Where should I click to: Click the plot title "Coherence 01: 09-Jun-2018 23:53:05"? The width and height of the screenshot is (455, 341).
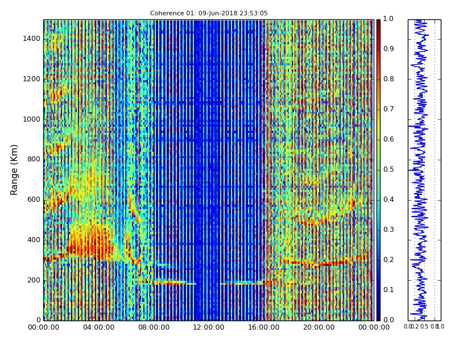point(209,13)
